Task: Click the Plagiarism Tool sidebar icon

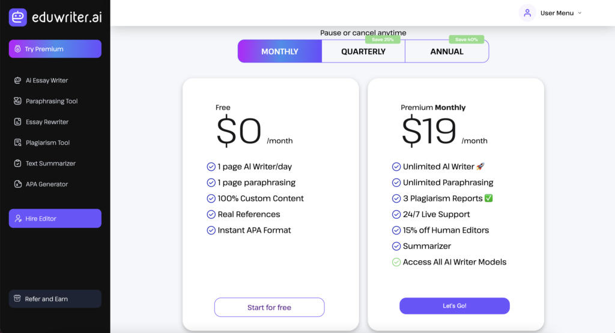Action: [x=17, y=142]
